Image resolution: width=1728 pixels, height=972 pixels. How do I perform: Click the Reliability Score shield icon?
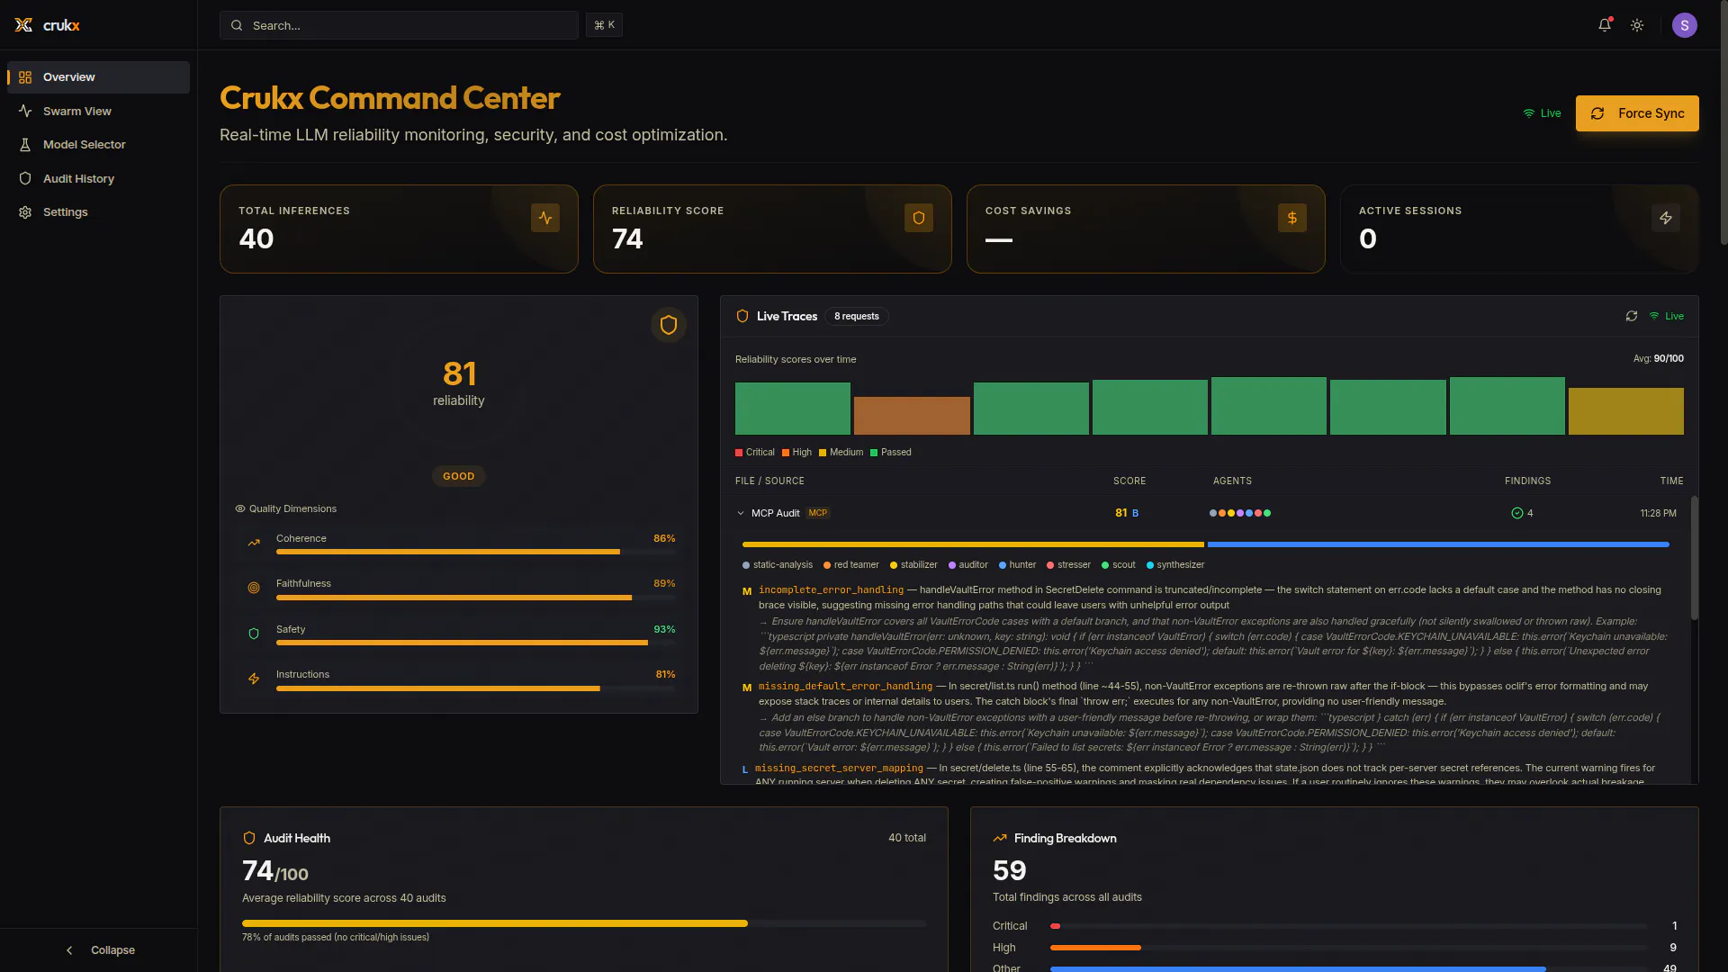point(919,218)
